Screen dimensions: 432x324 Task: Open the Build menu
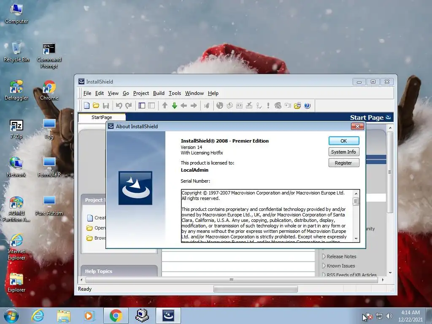tap(159, 93)
